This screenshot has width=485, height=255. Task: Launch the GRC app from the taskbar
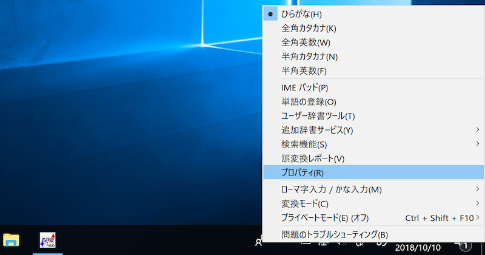tap(48, 240)
